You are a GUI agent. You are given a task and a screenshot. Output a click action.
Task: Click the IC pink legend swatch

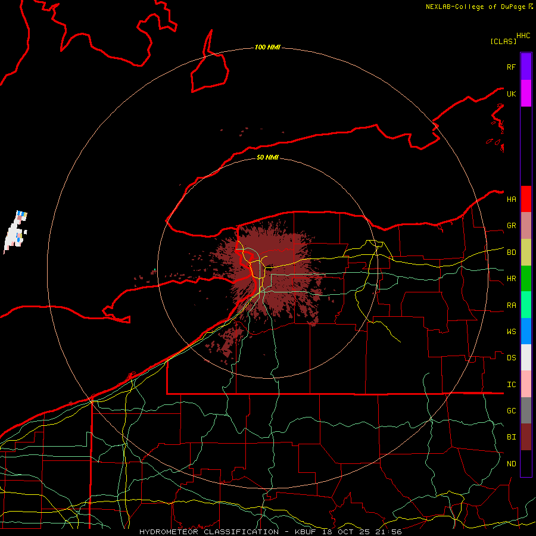coord(526,384)
